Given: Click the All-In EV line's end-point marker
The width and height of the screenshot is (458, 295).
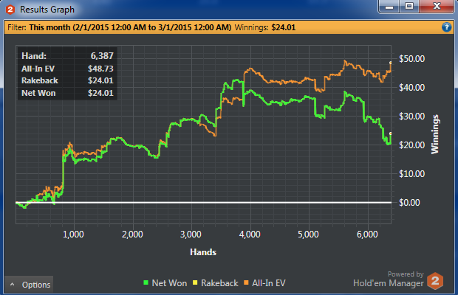Looking at the screenshot, I should click(x=391, y=63).
